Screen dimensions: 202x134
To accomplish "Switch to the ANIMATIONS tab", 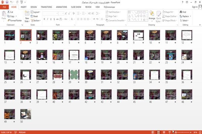I will pos(62,7).
